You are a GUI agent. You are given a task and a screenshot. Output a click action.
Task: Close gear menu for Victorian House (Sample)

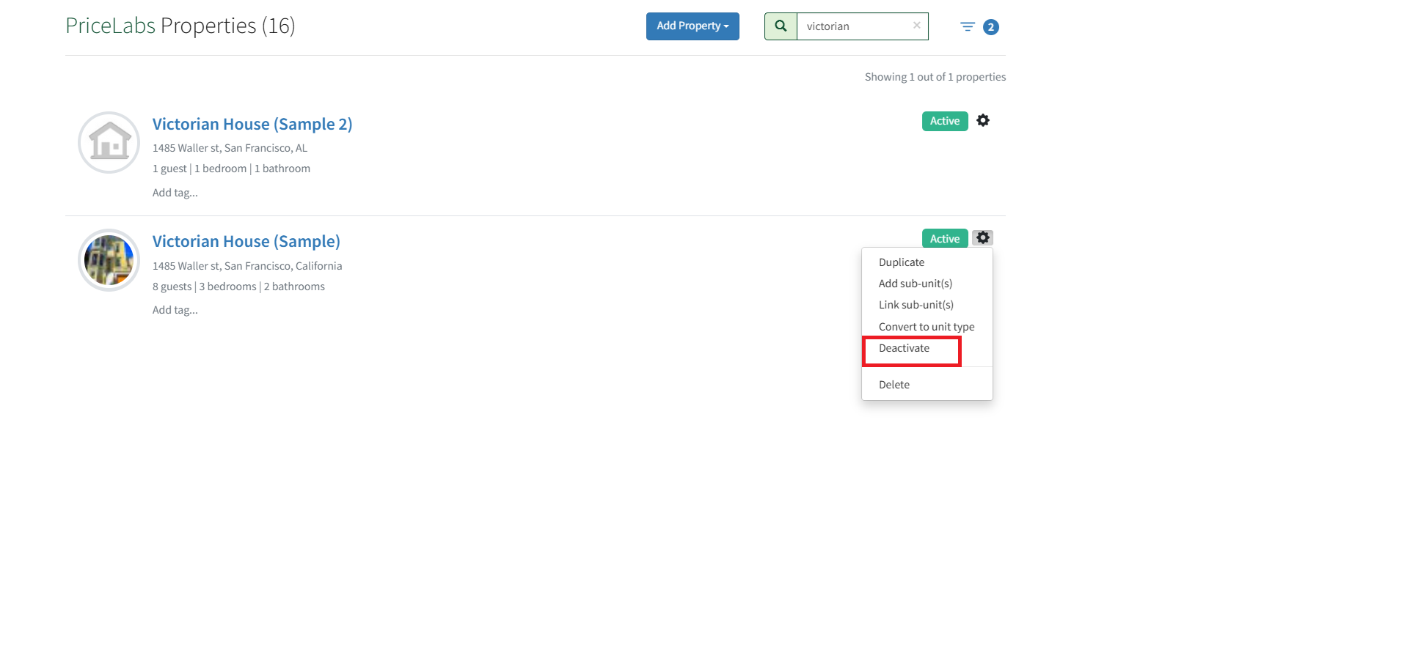983,238
